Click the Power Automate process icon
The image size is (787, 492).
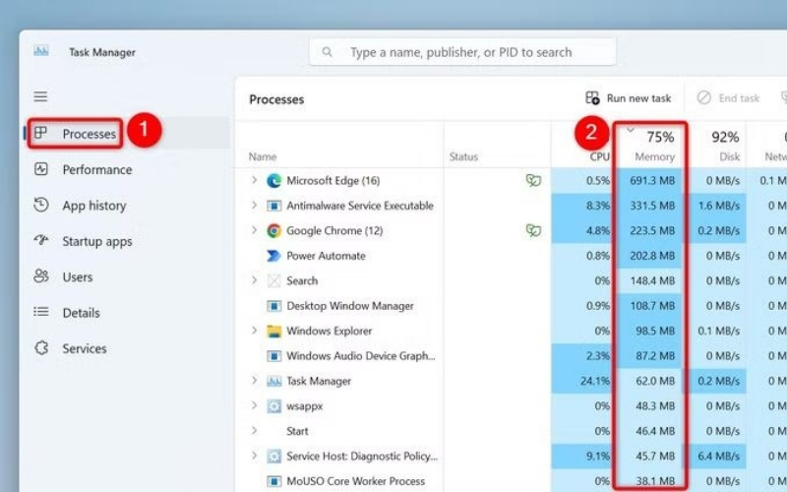tap(273, 256)
